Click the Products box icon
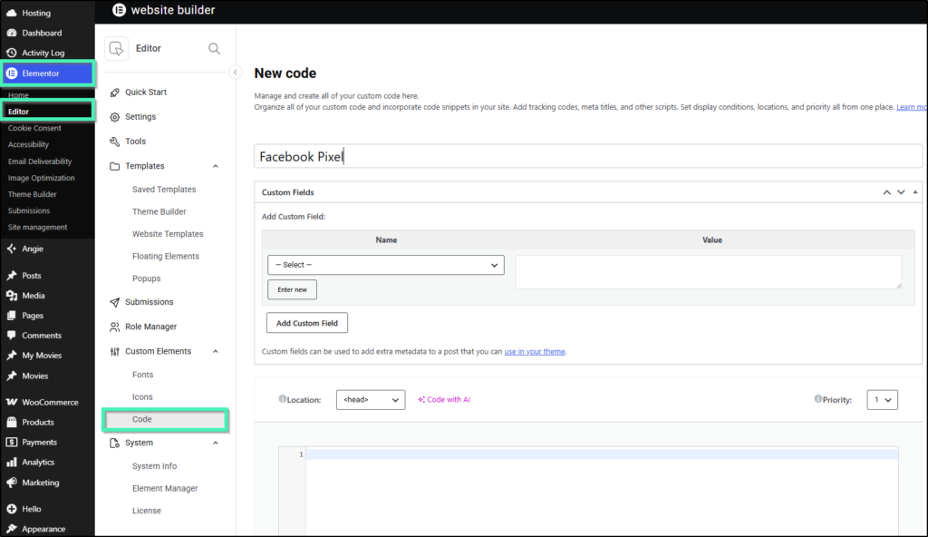Viewport: 928px width, 537px height. [x=11, y=422]
